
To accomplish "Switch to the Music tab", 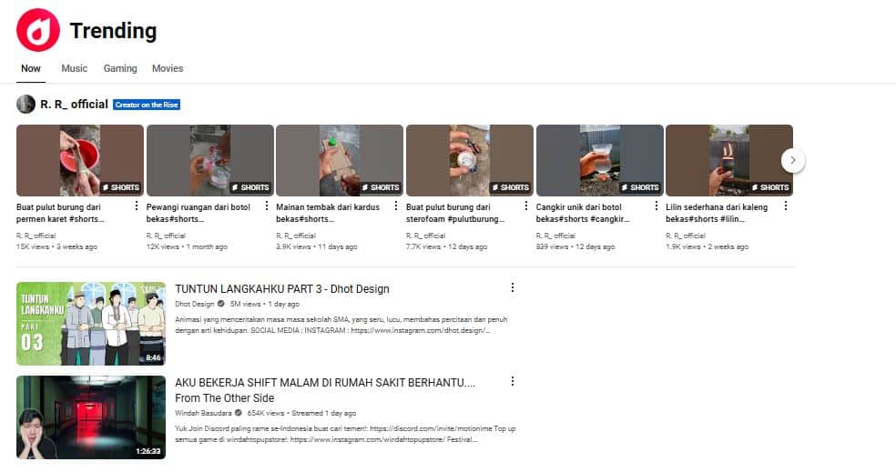I will point(75,68).
